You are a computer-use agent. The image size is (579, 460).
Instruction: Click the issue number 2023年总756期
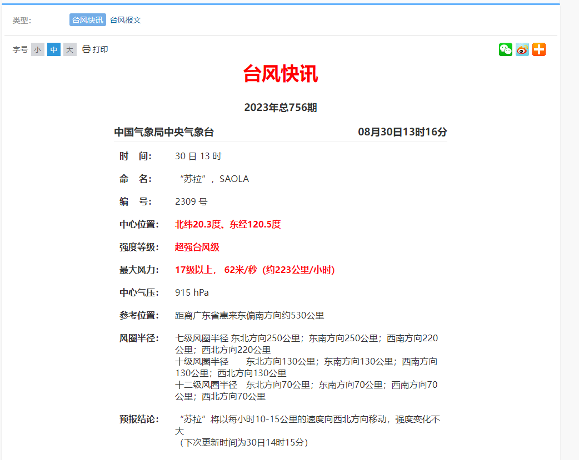click(280, 108)
